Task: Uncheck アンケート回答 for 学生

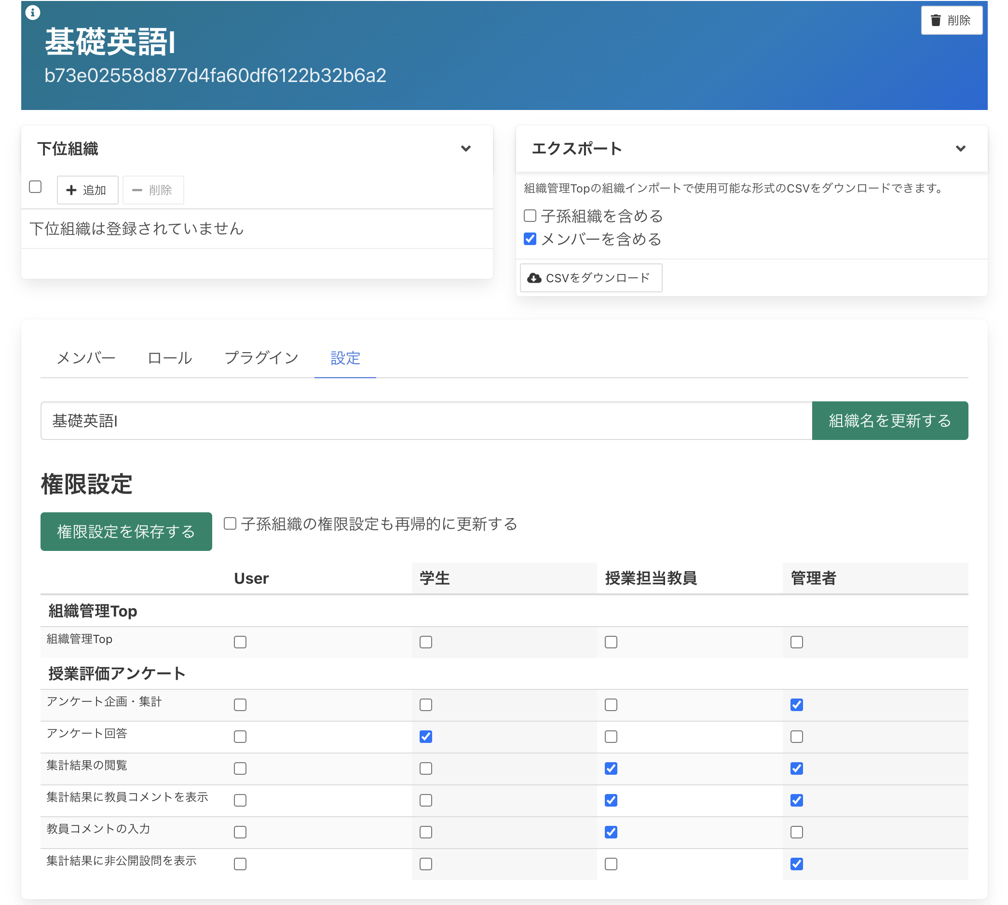Action: 425,737
